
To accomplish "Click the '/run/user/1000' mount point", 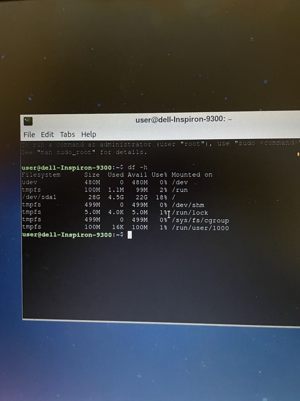I will pos(200,228).
